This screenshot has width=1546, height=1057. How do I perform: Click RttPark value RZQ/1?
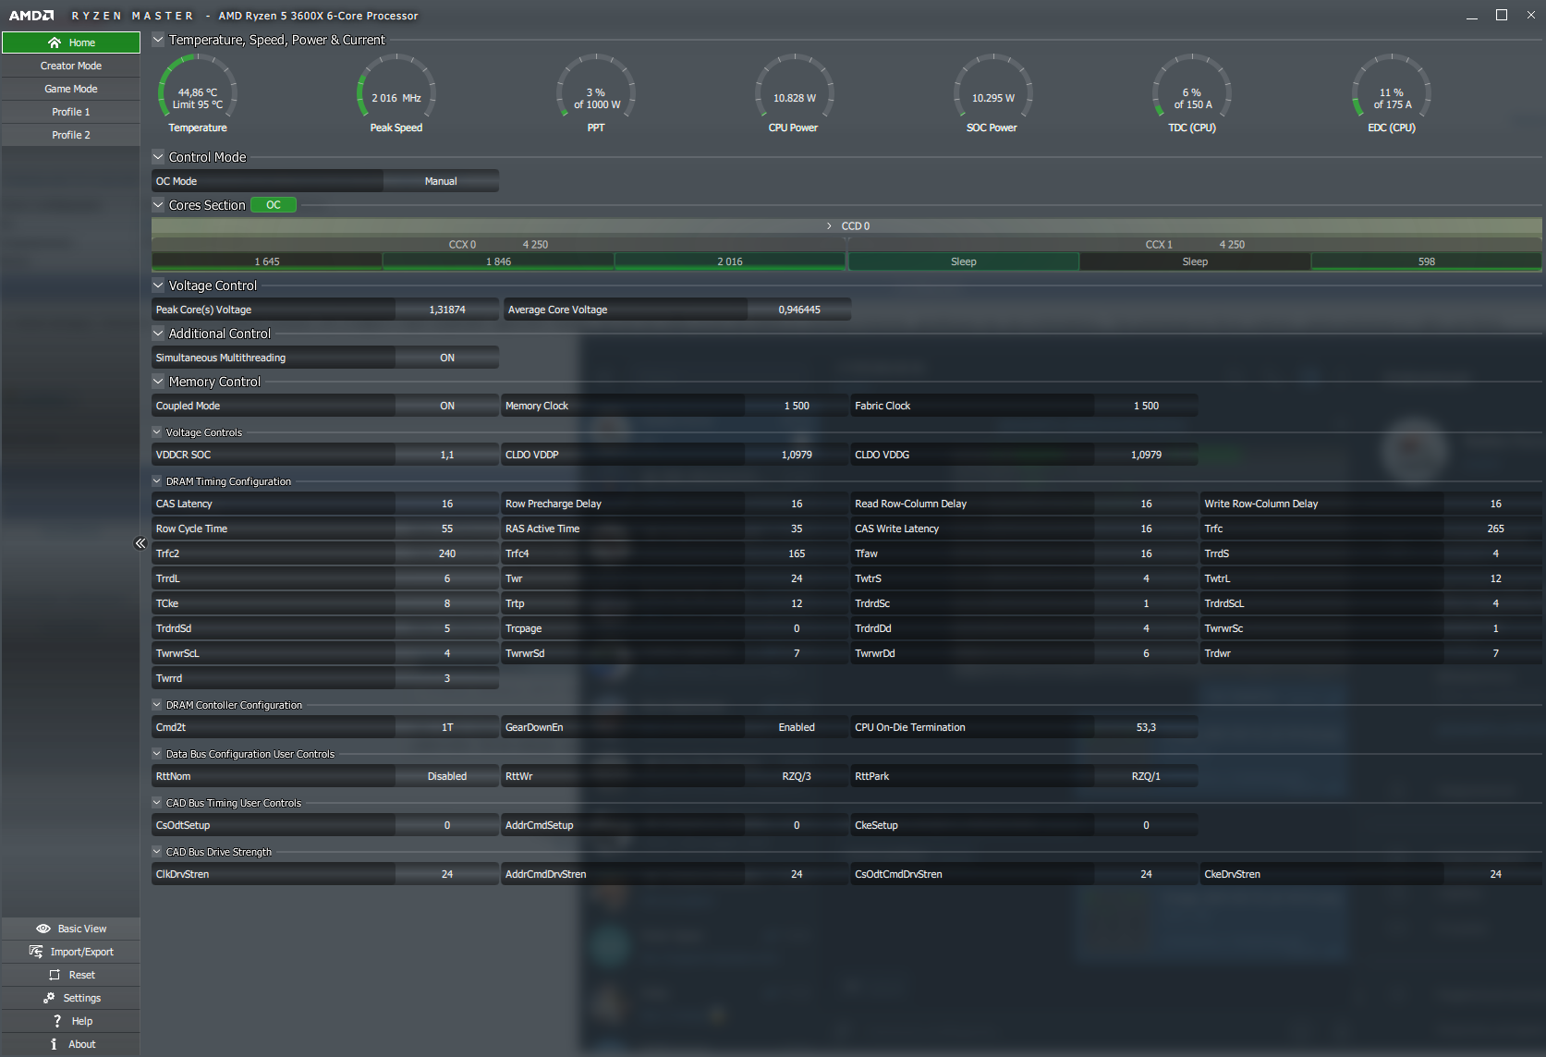tap(1146, 776)
